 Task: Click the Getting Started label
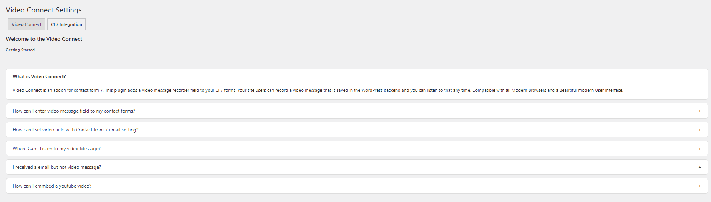pos(20,50)
